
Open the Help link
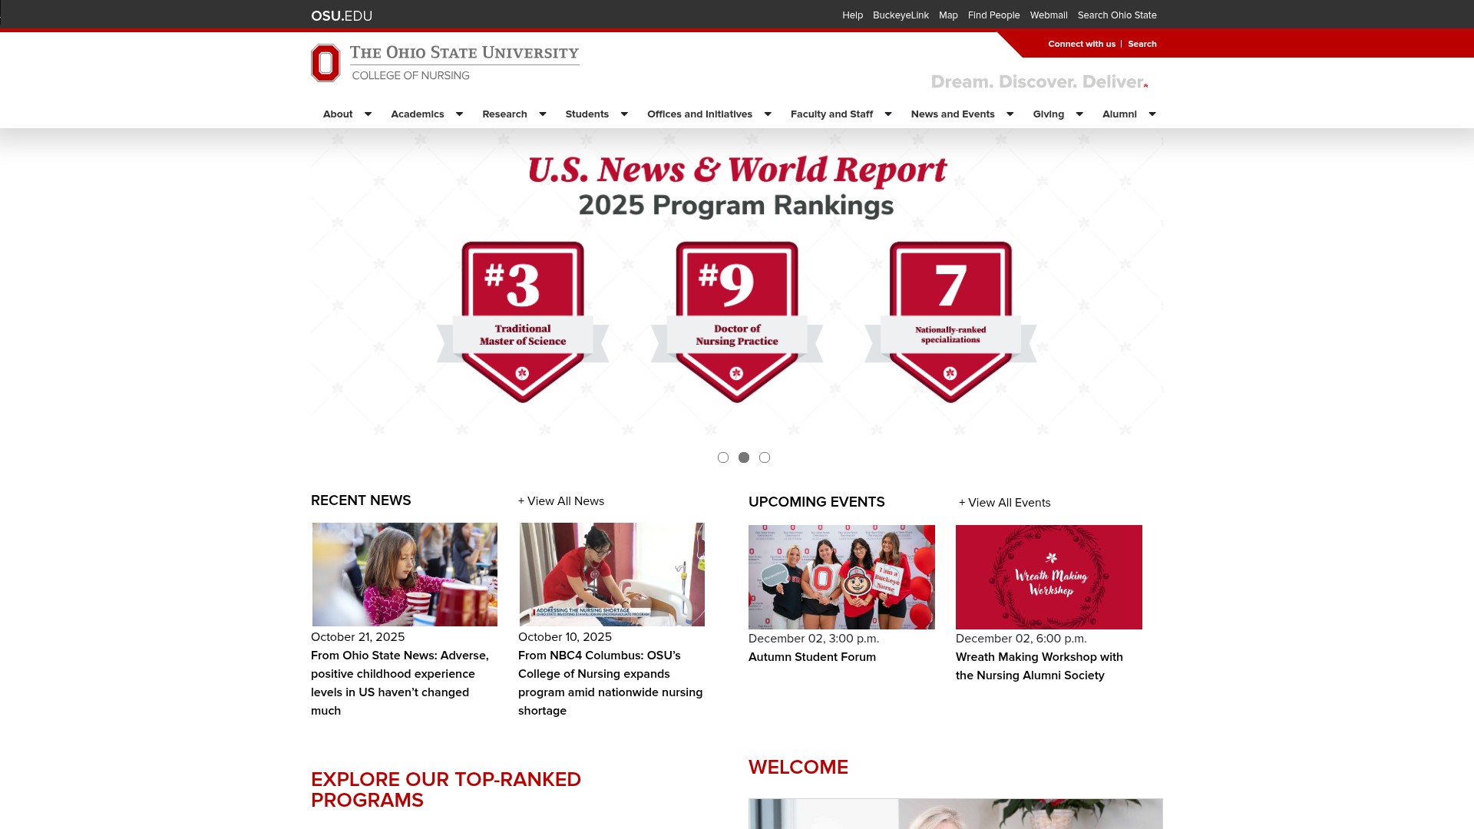(852, 15)
